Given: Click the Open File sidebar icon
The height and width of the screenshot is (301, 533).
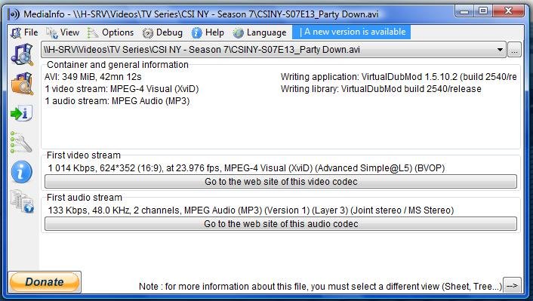Looking at the screenshot, I should tap(22, 54).
